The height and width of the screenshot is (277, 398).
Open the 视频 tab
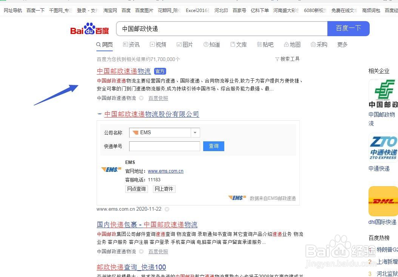158,44
